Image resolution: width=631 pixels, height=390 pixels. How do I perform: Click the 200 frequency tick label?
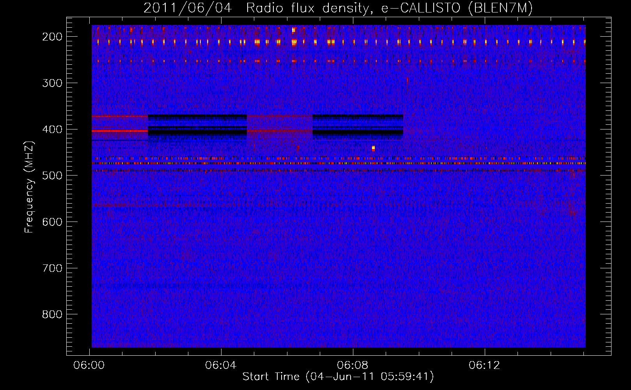click(x=52, y=37)
